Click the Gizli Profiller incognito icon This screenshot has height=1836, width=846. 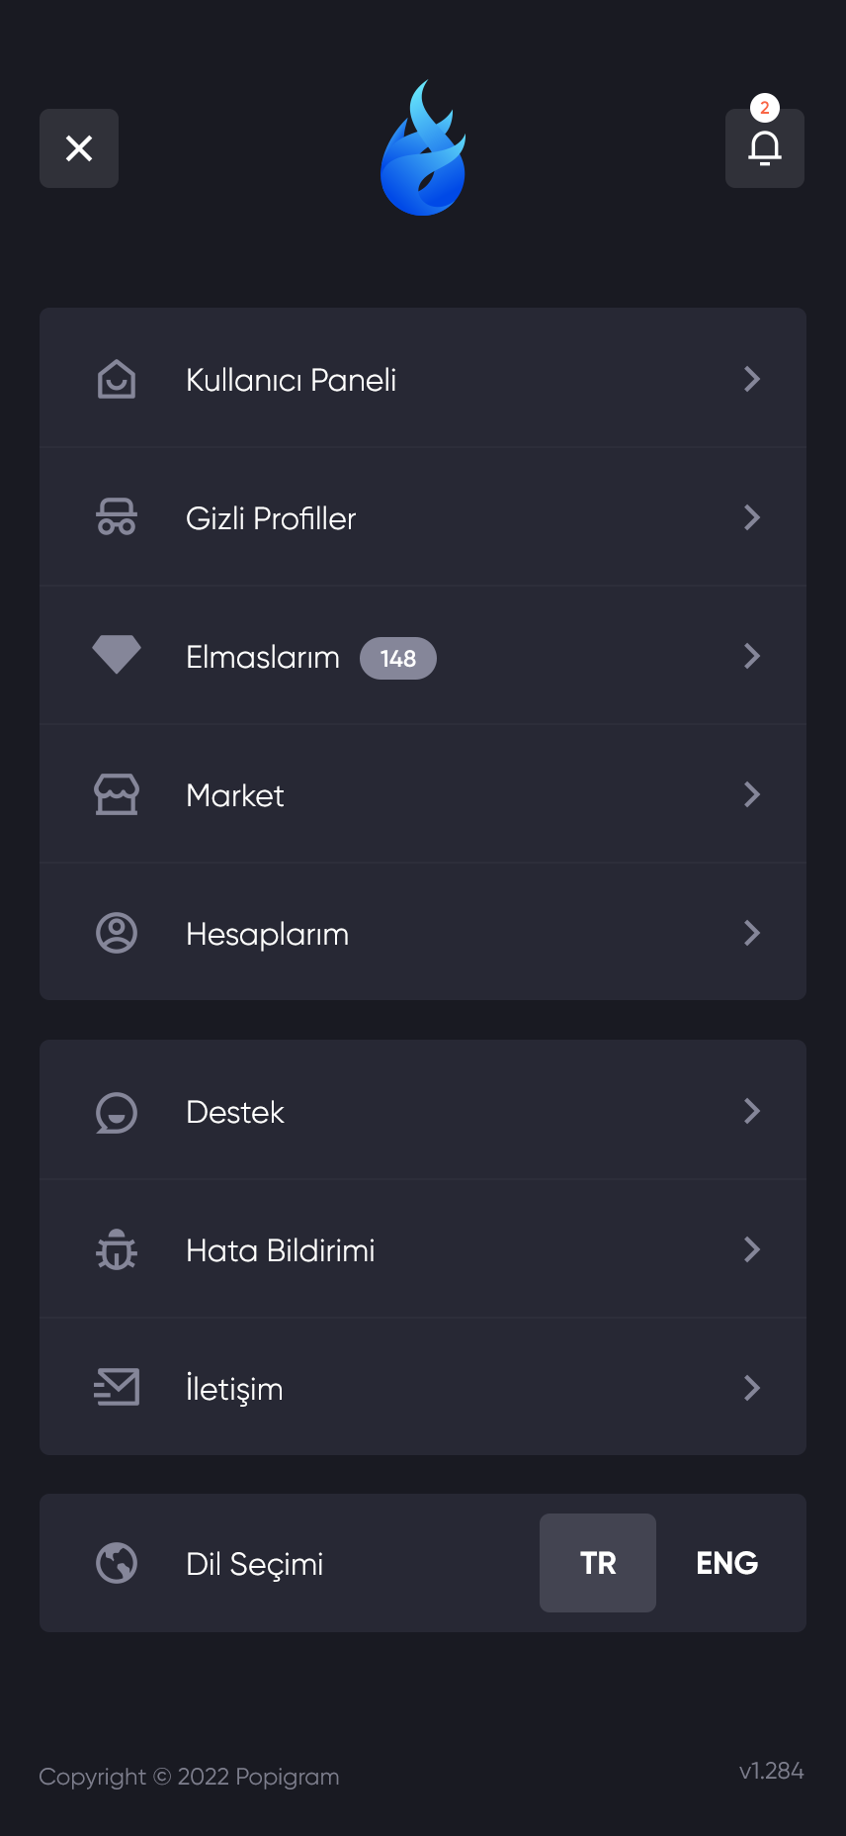[117, 517]
